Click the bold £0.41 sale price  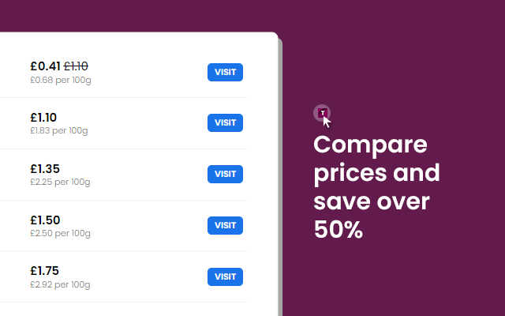tap(45, 66)
